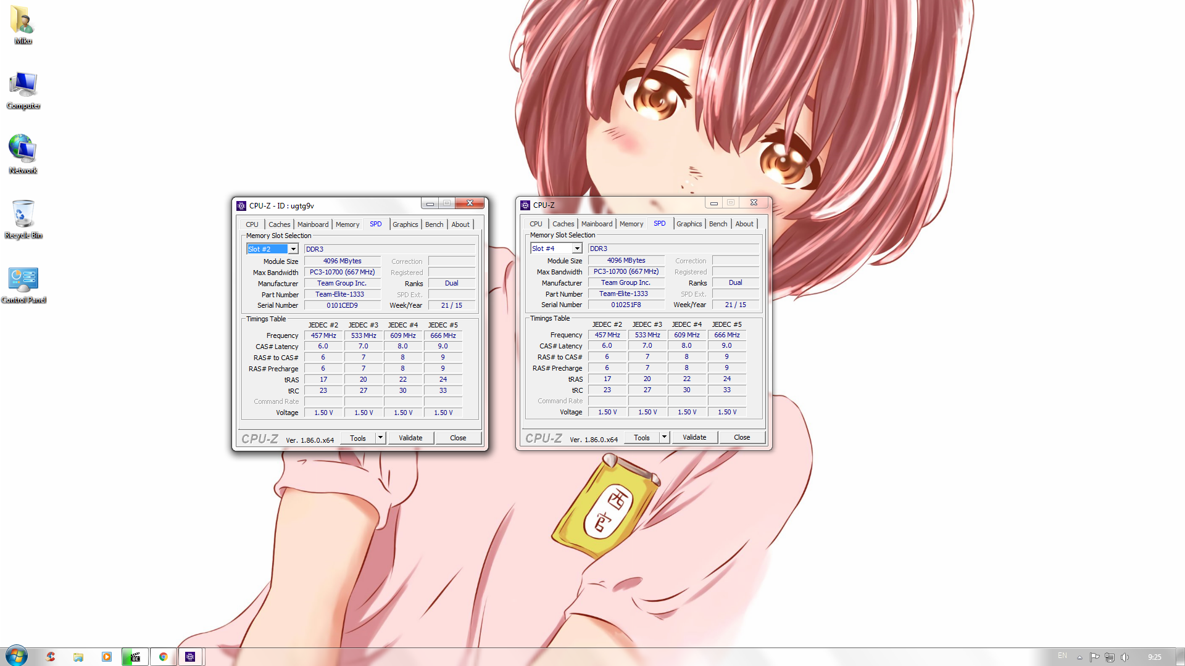Viewport: 1185px width, 666px height.
Task: Expand the Slot #4 memory slot dropdown
Action: pos(577,249)
